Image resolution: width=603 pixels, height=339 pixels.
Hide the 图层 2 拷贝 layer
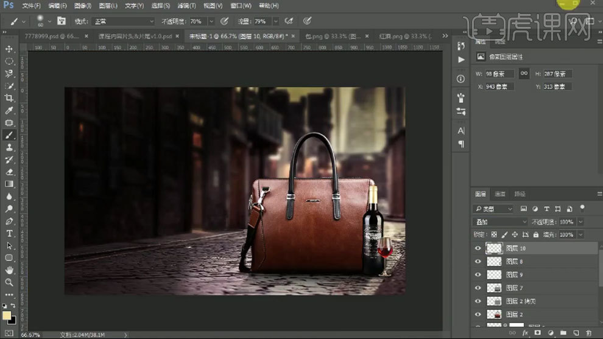pos(478,301)
